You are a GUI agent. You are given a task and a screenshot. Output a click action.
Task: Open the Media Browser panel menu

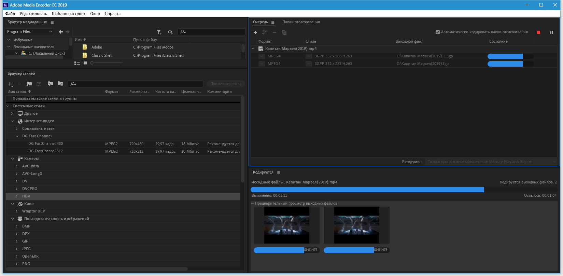[x=52, y=22]
